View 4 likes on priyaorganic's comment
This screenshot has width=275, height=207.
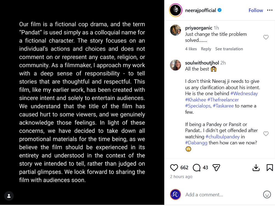tap(191, 49)
